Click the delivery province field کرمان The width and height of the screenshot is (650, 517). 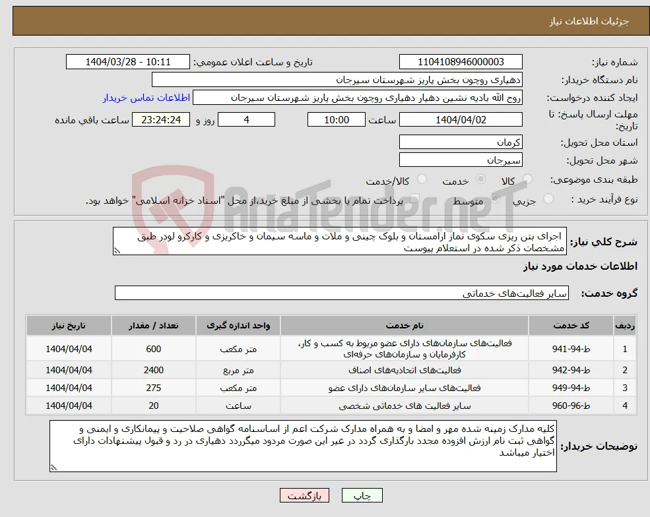point(461,142)
